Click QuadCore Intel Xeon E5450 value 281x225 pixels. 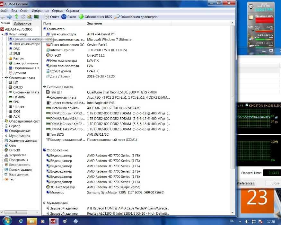click(x=122, y=92)
